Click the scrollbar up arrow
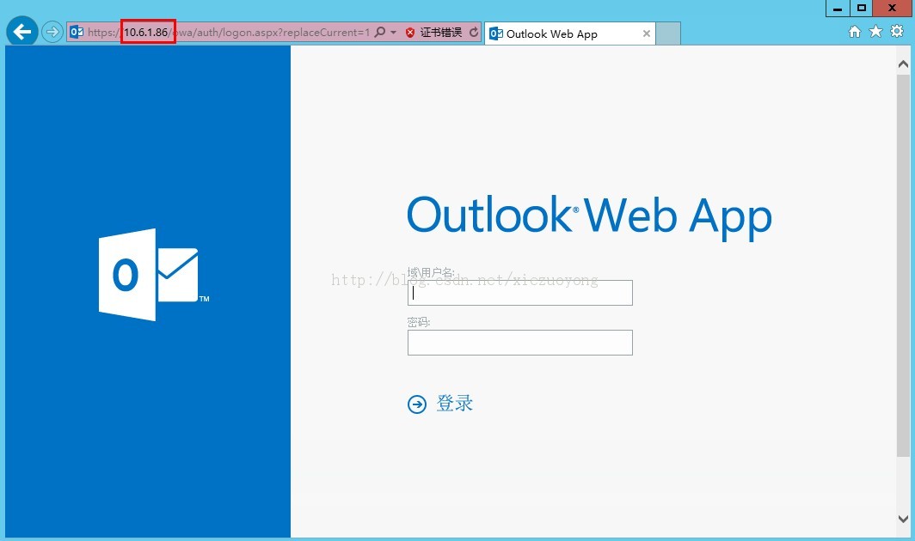 pyautogui.click(x=903, y=64)
